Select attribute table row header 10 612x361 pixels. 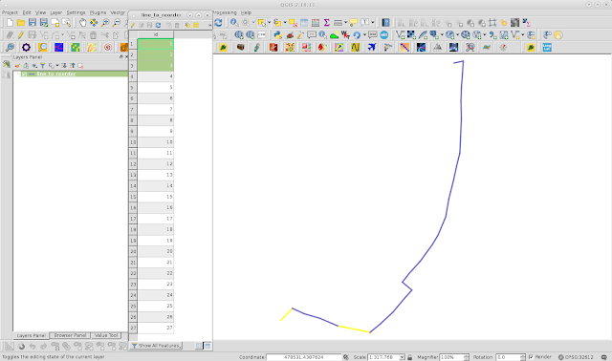coord(133,142)
